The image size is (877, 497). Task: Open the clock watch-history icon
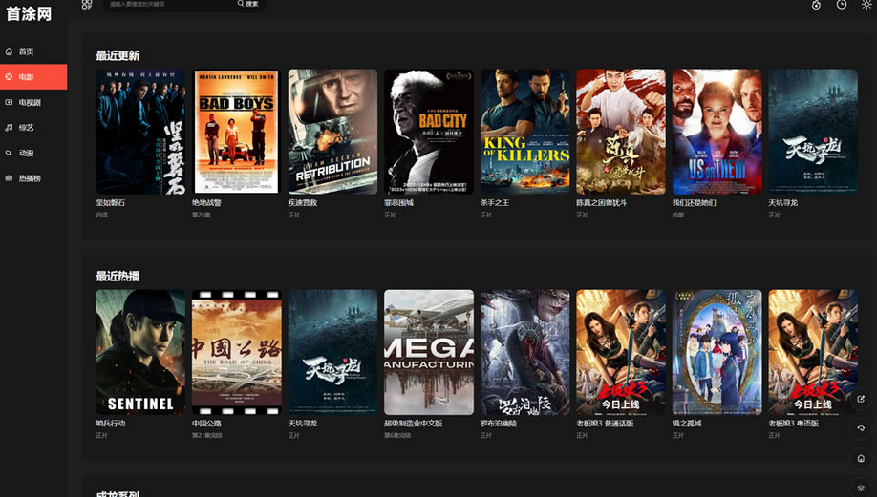click(x=842, y=5)
